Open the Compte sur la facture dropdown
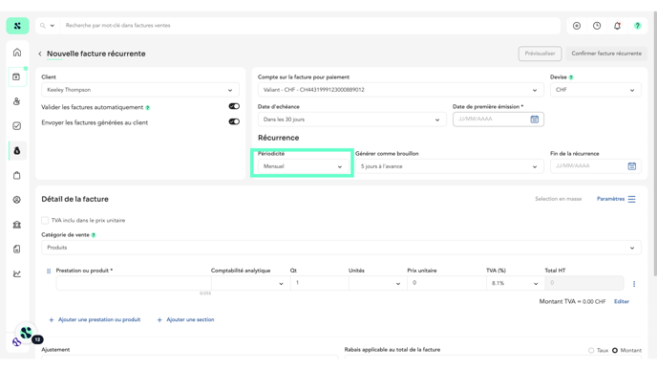Image resolution: width=657 pixels, height=370 pixels. pyautogui.click(x=400, y=90)
